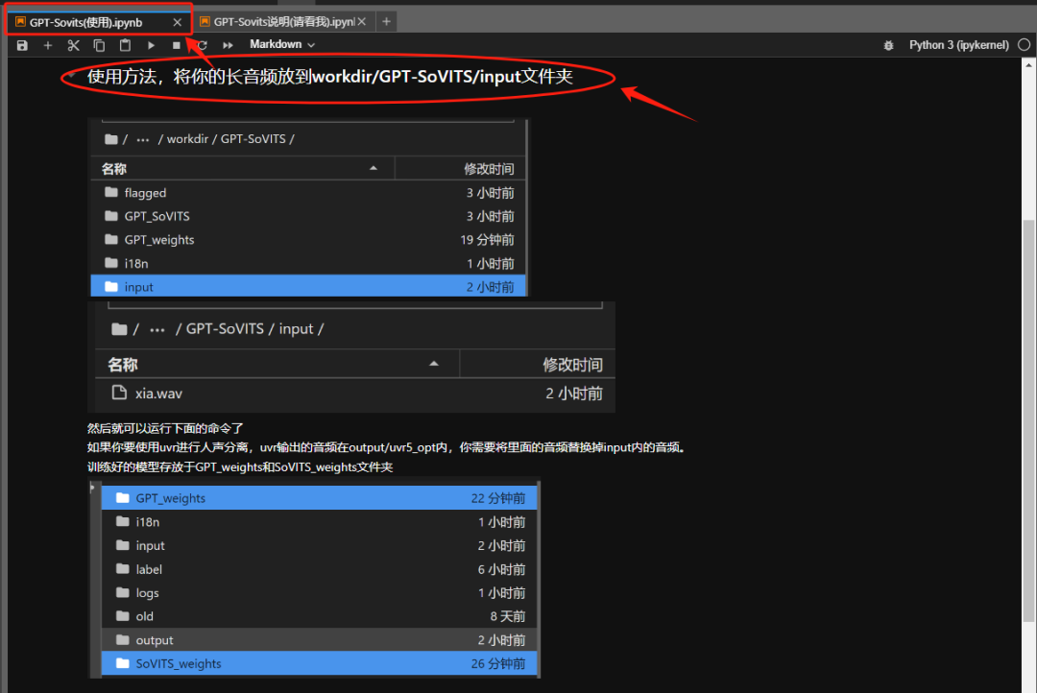Click the 19 分钟前 modified time
This screenshot has height=693, width=1037.
tap(488, 240)
